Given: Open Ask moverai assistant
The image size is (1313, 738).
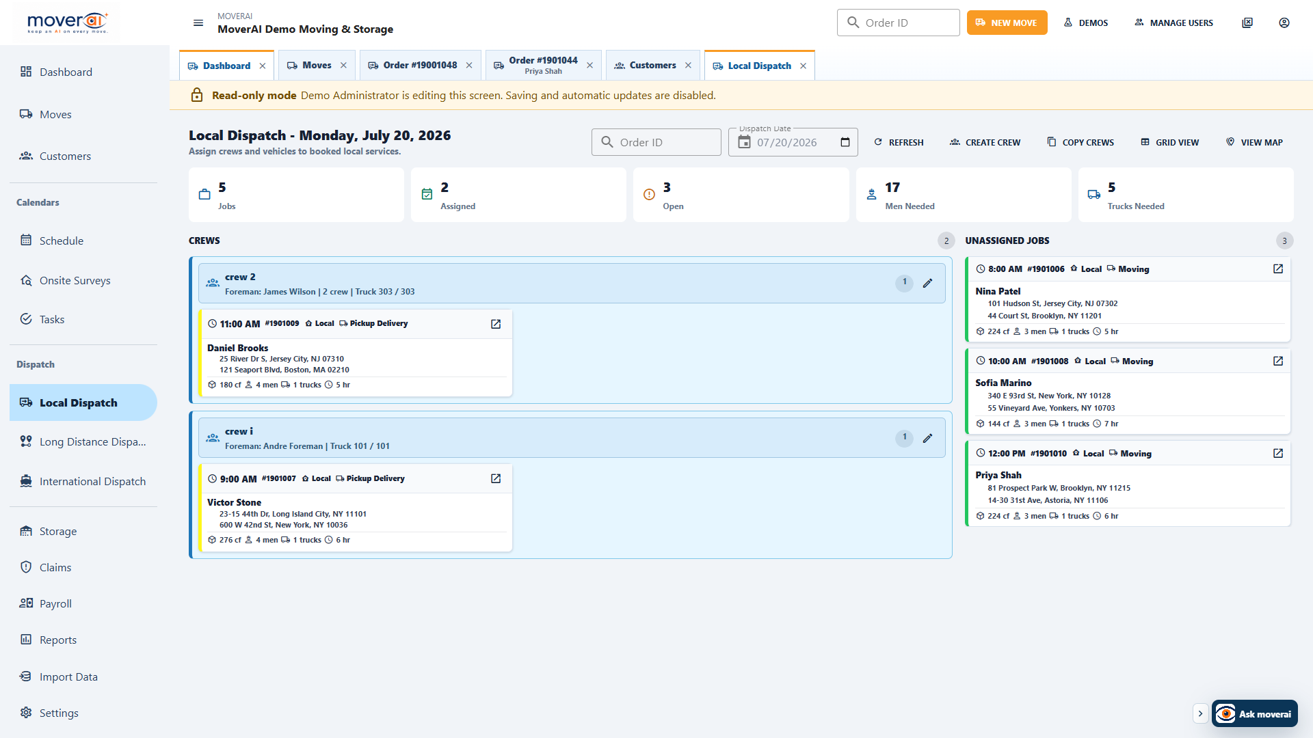Looking at the screenshot, I should point(1254,713).
